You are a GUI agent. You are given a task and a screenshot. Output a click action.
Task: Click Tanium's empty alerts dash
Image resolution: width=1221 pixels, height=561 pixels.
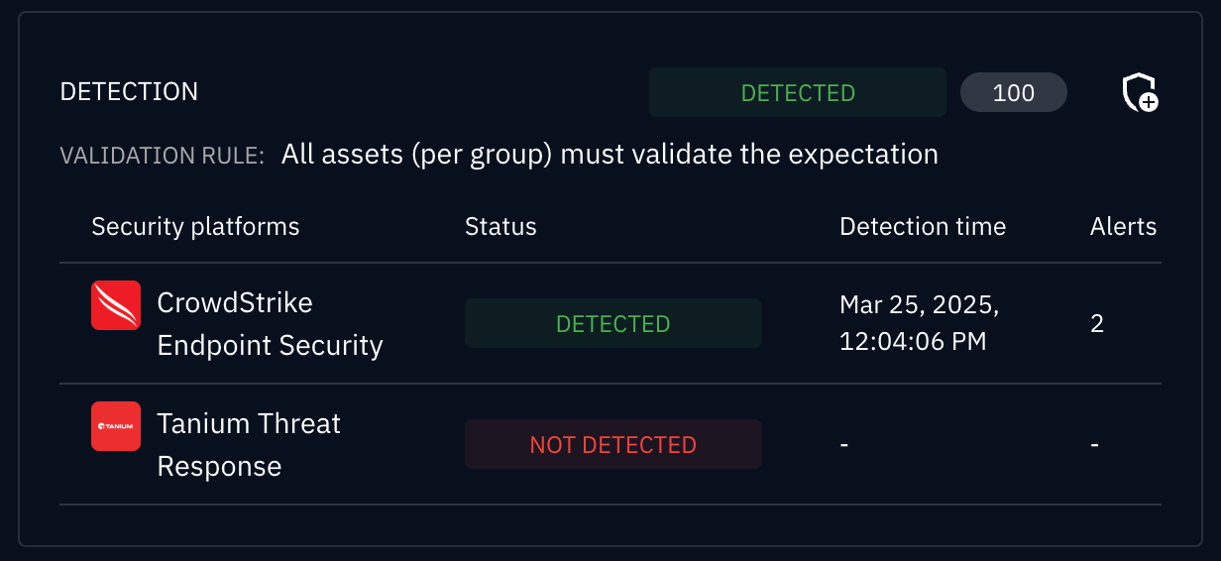(x=1094, y=445)
